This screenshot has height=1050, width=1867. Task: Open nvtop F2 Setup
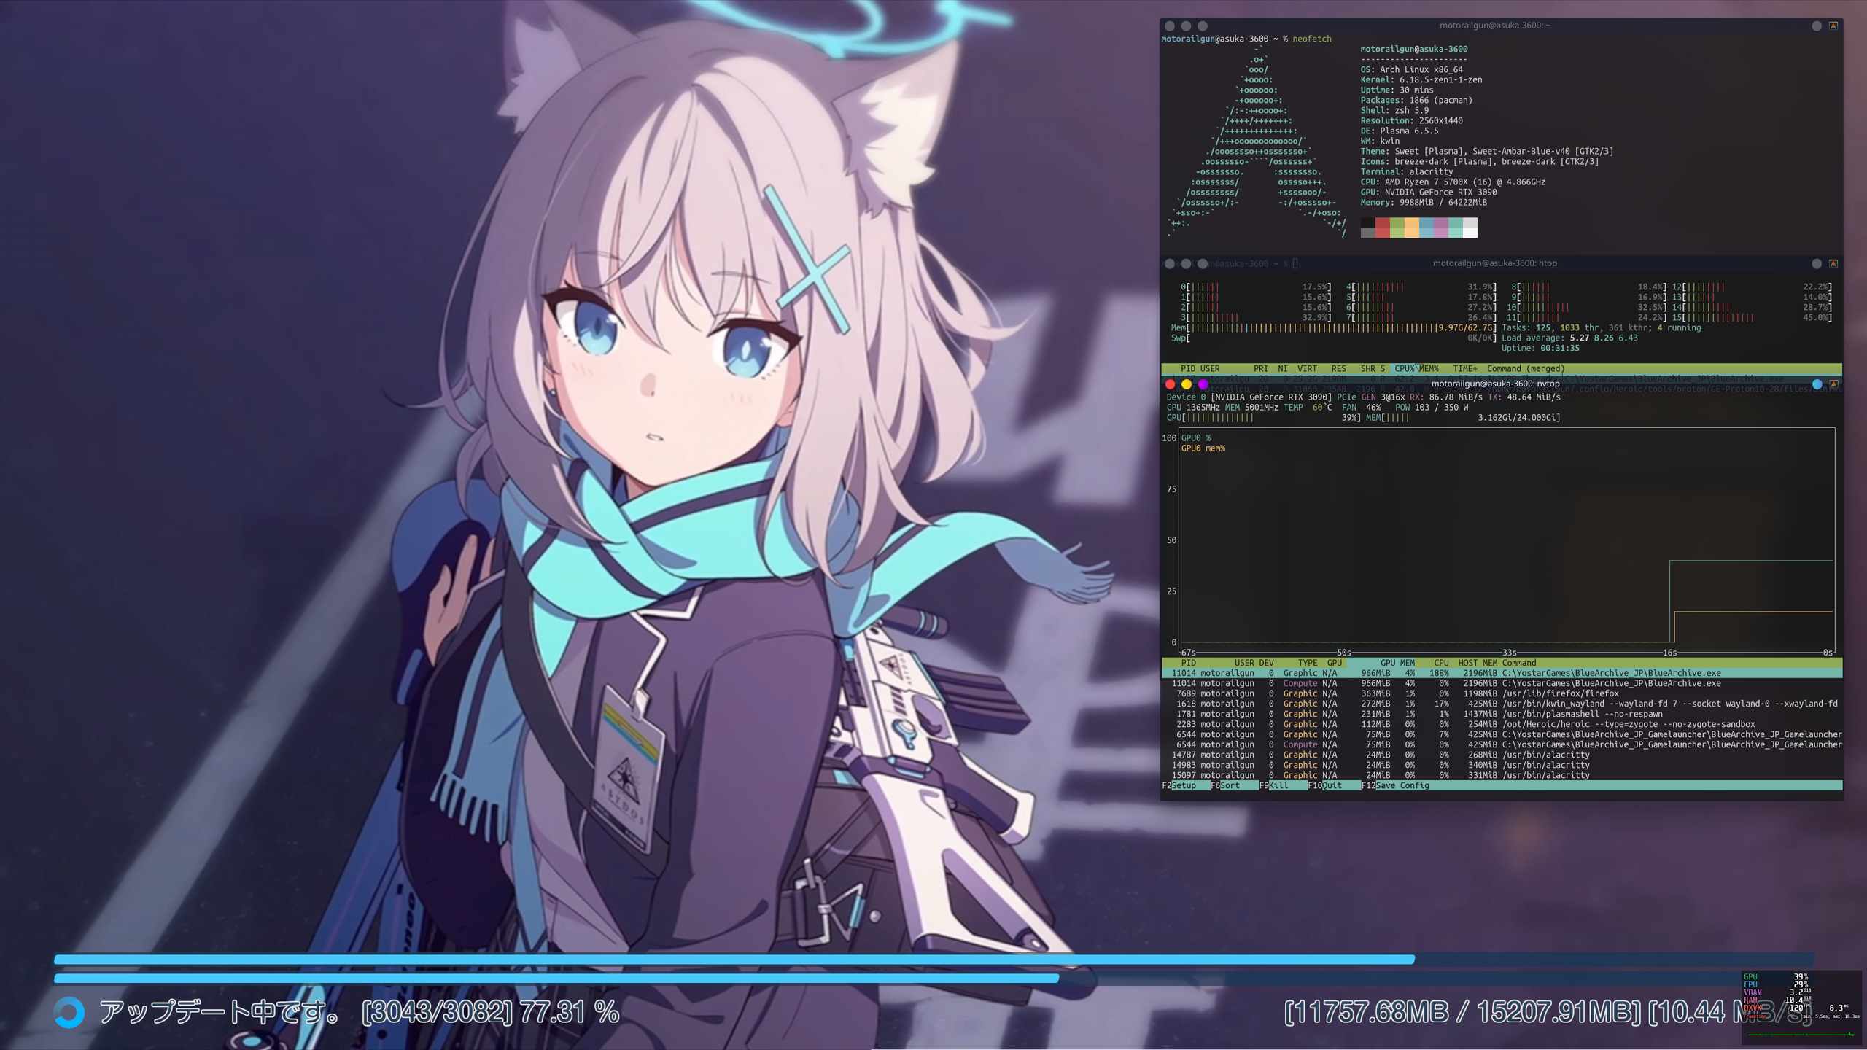click(x=1183, y=785)
